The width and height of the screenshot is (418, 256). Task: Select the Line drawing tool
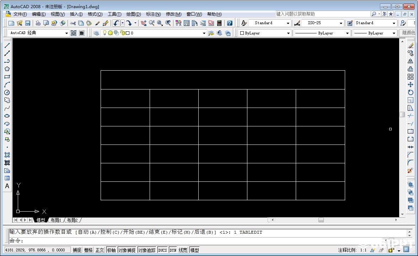(7, 45)
